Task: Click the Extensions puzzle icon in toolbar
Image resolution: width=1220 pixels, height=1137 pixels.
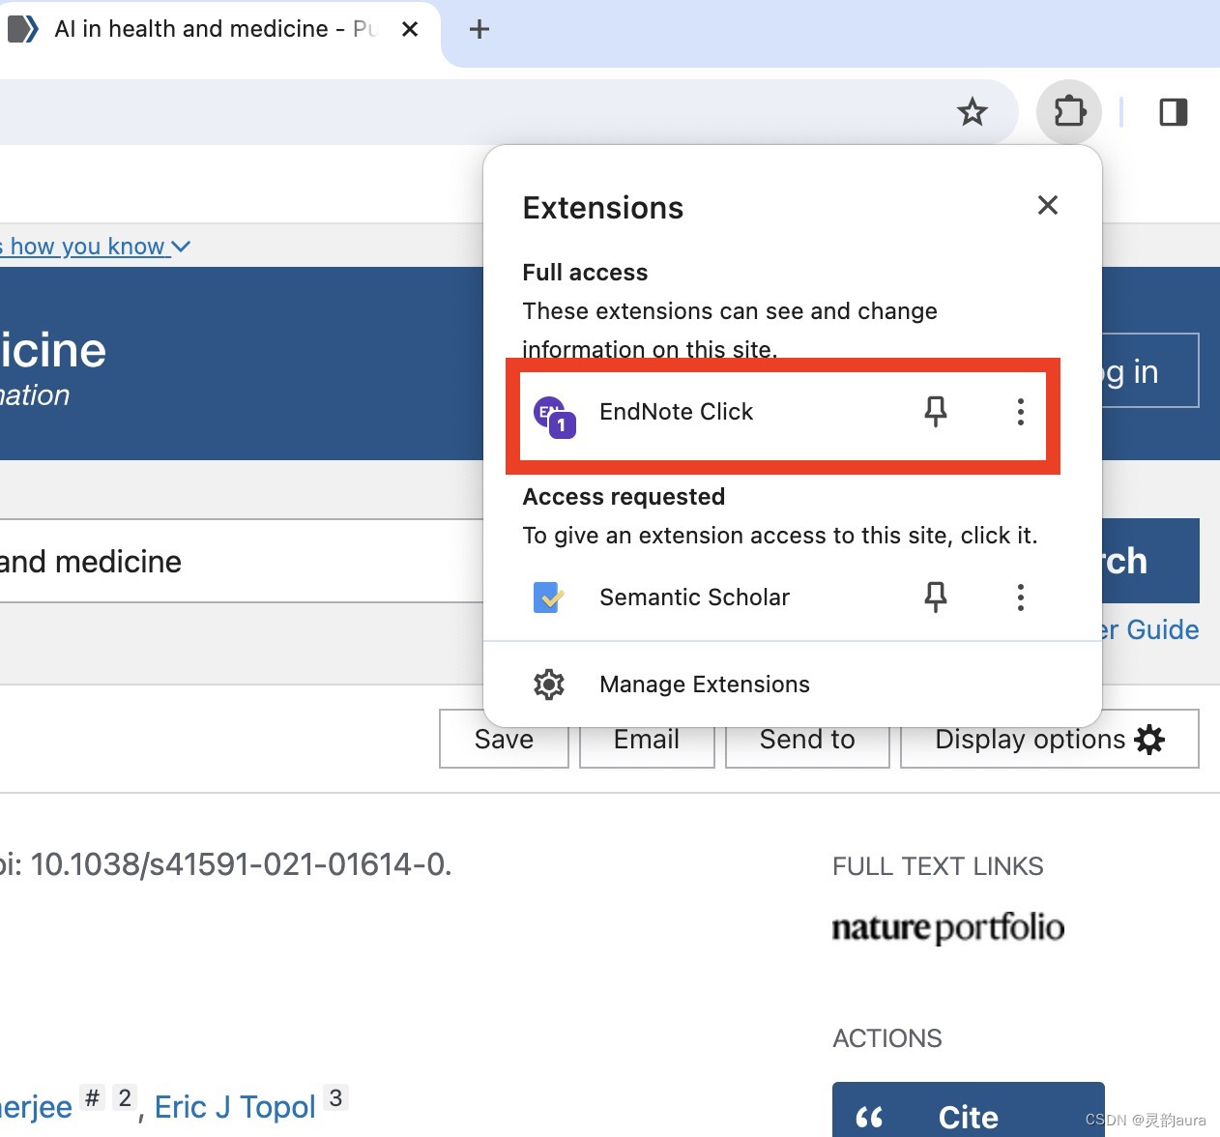Action: 1069,111
